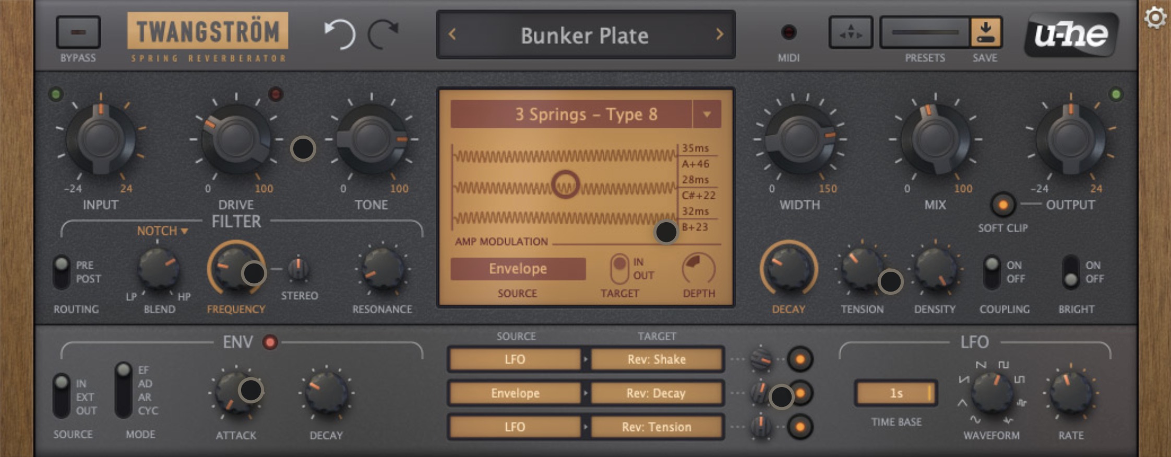The height and width of the screenshot is (457, 1171).
Task: Open the Notch filter type dropdown
Action: (162, 231)
